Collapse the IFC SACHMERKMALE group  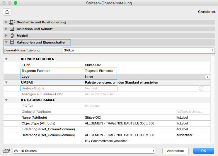point(14,100)
